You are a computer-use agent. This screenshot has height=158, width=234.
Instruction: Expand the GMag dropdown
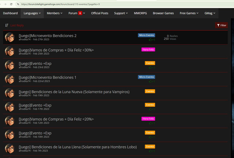click(x=210, y=13)
